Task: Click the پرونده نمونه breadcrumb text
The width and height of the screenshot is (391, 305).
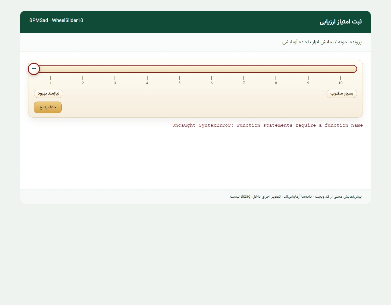Action: (x=350, y=42)
